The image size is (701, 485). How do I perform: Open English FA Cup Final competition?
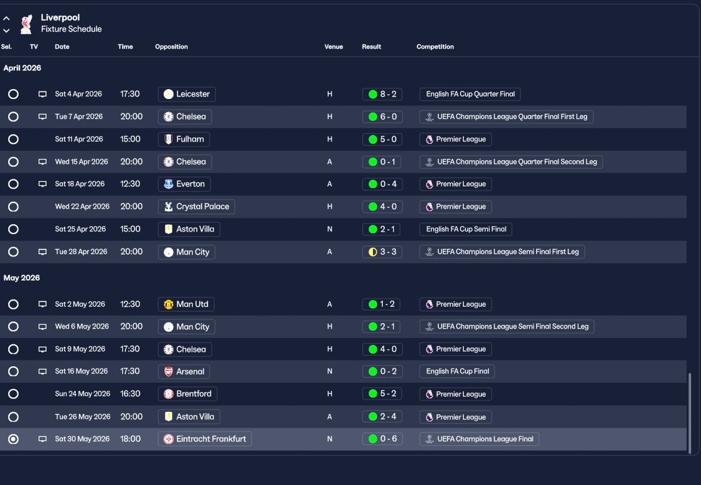point(457,372)
